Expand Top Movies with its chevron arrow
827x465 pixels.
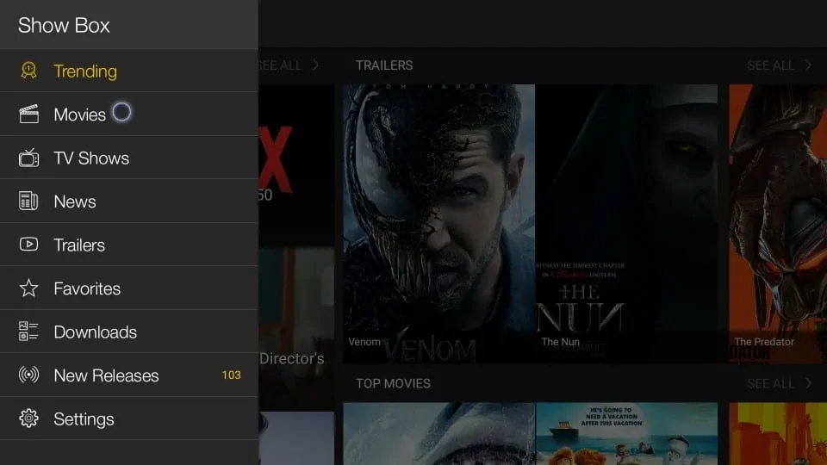pyautogui.click(x=809, y=383)
